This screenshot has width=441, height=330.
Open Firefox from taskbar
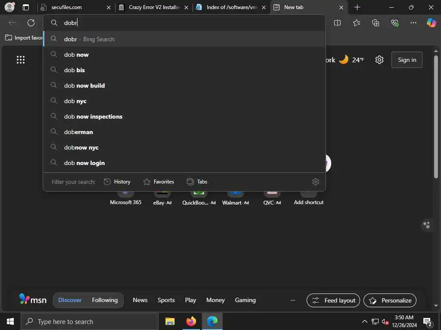point(191,321)
